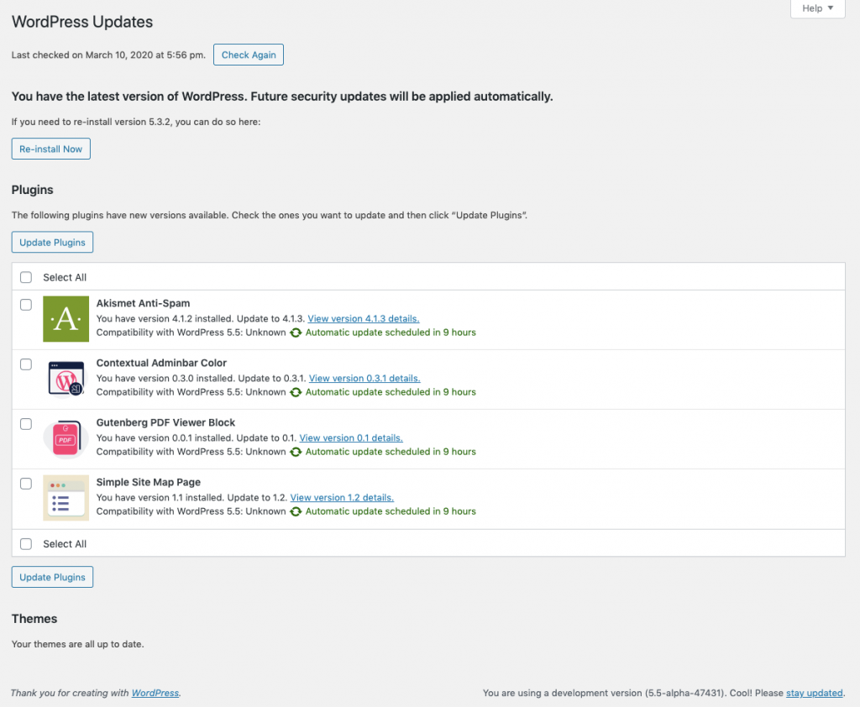Click the auto-update icon for Simple Site Map Page
The image size is (860, 707).
pyautogui.click(x=296, y=511)
